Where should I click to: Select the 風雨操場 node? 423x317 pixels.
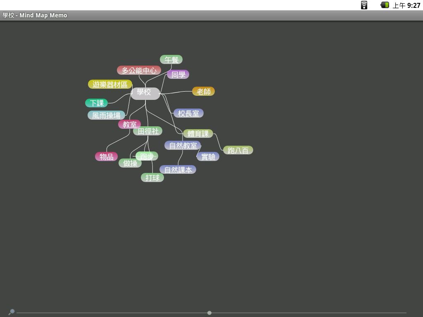click(106, 116)
